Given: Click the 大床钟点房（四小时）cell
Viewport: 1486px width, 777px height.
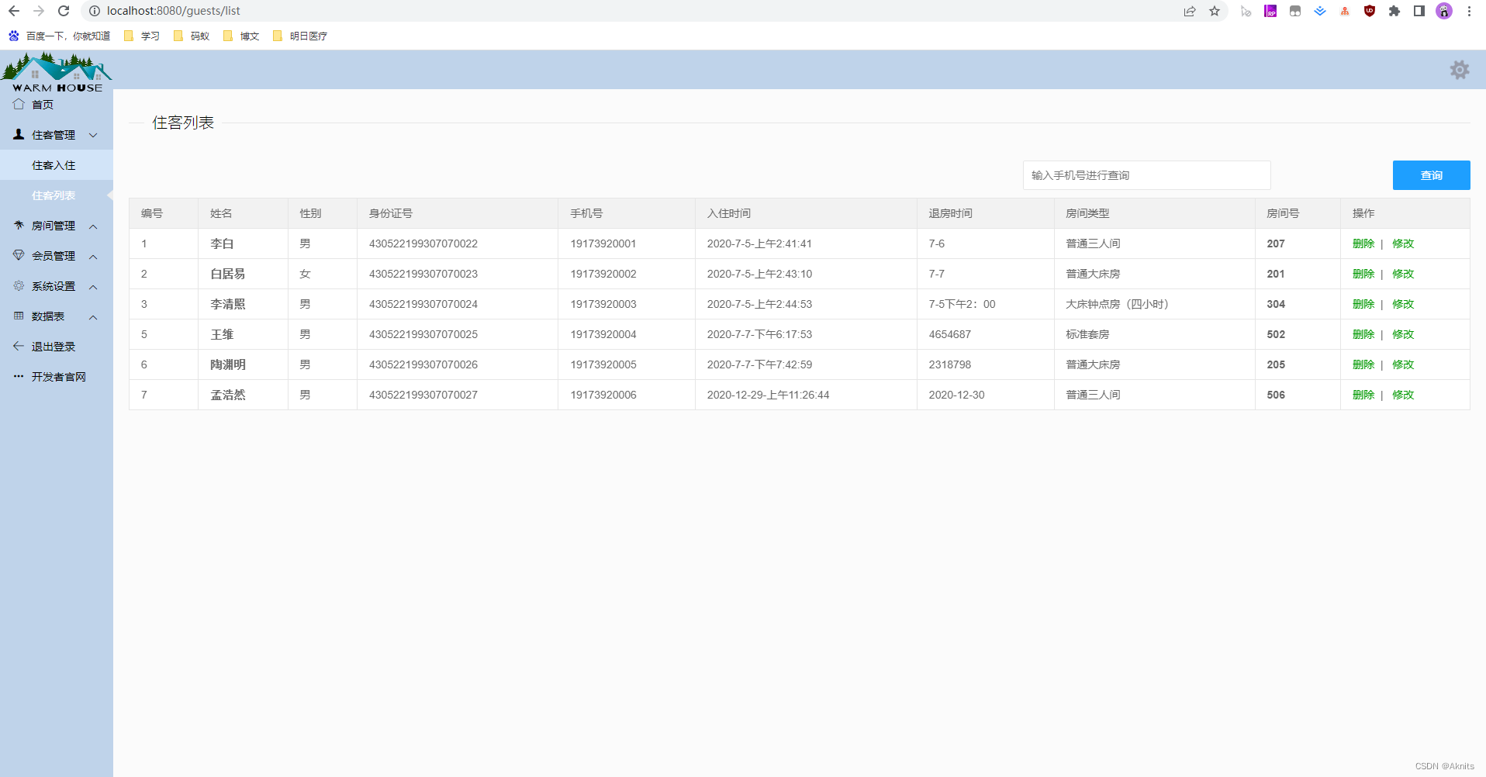Looking at the screenshot, I should tap(1155, 304).
